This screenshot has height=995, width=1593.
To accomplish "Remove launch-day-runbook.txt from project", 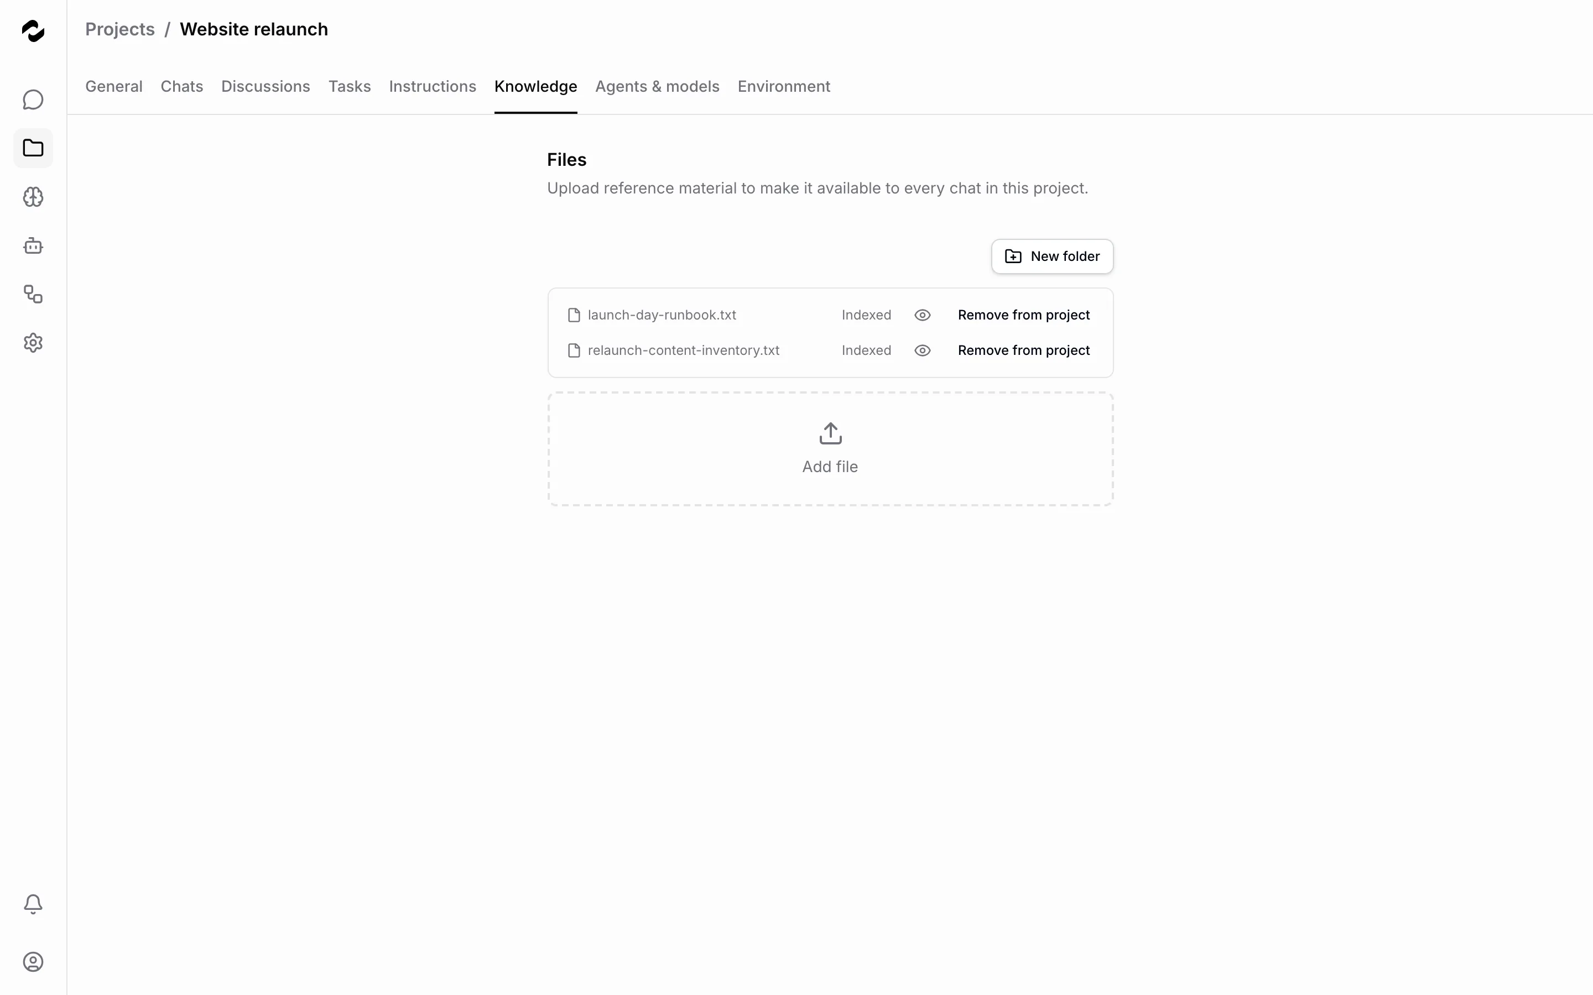I will coord(1024,315).
